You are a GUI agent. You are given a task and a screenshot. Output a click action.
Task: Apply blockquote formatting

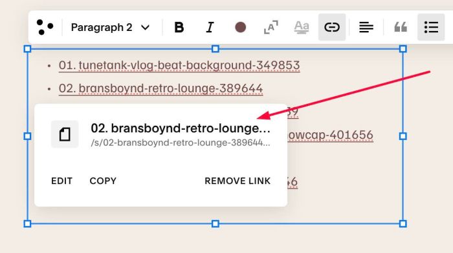point(401,27)
